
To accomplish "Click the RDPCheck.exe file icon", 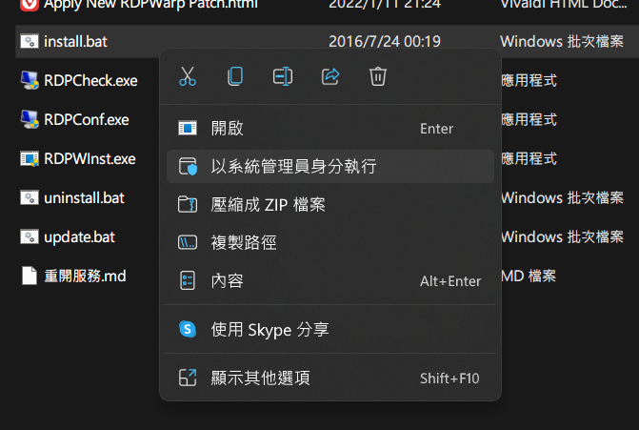I will pos(30,80).
